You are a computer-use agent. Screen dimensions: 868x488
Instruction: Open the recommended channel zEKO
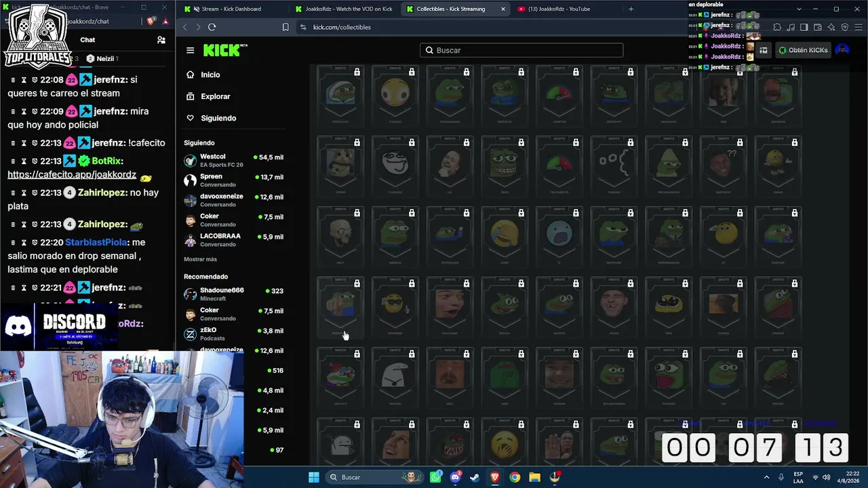click(234, 334)
